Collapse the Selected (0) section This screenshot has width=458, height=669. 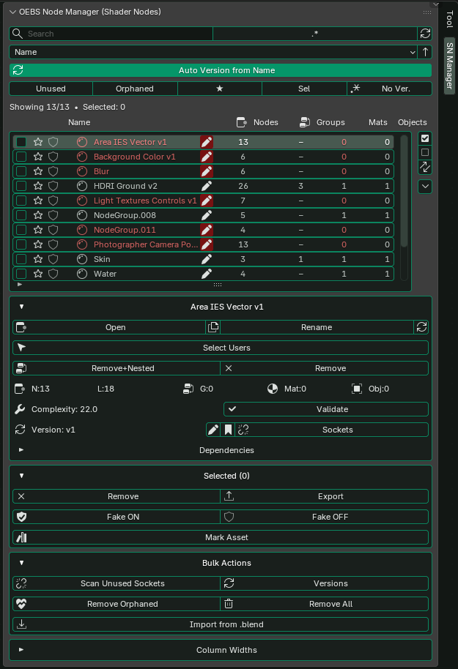pos(21,476)
